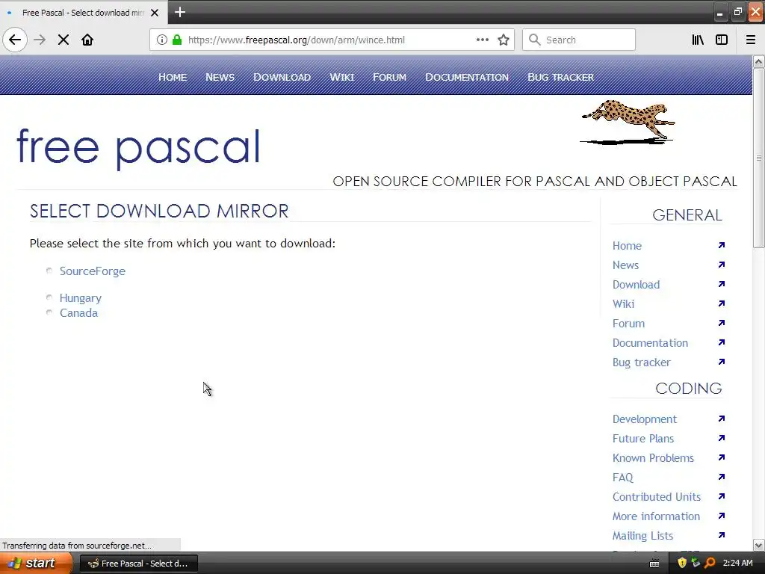This screenshot has width=765, height=574.
Task: Click the green secure padlock icon
Action: [177, 40]
